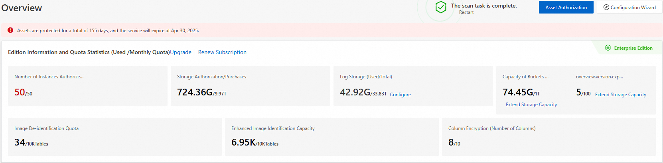The width and height of the screenshot is (663, 163).
Task: Click the red alert icon in expiry banner
Action: 10,30
